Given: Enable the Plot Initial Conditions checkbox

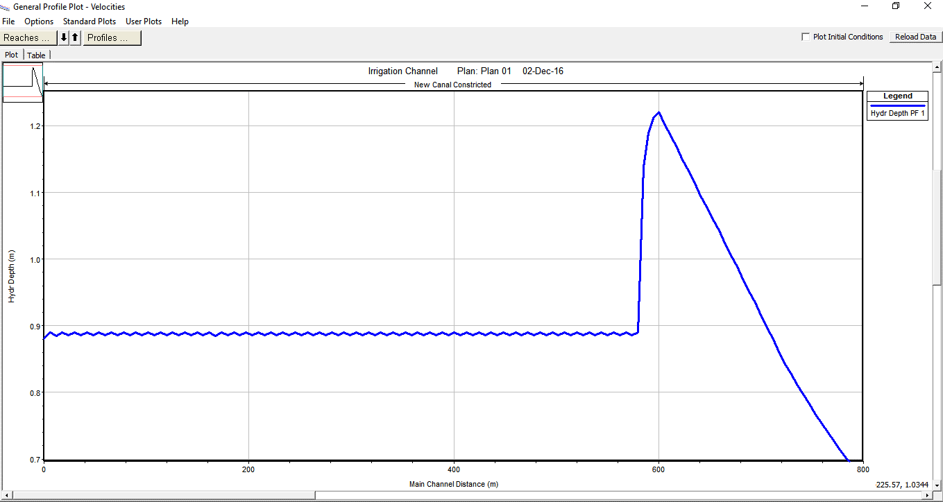Looking at the screenshot, I should pyautogui.click(x=806, y=37).
